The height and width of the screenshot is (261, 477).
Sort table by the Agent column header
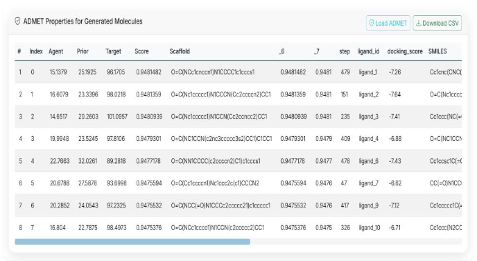point(55,51)
